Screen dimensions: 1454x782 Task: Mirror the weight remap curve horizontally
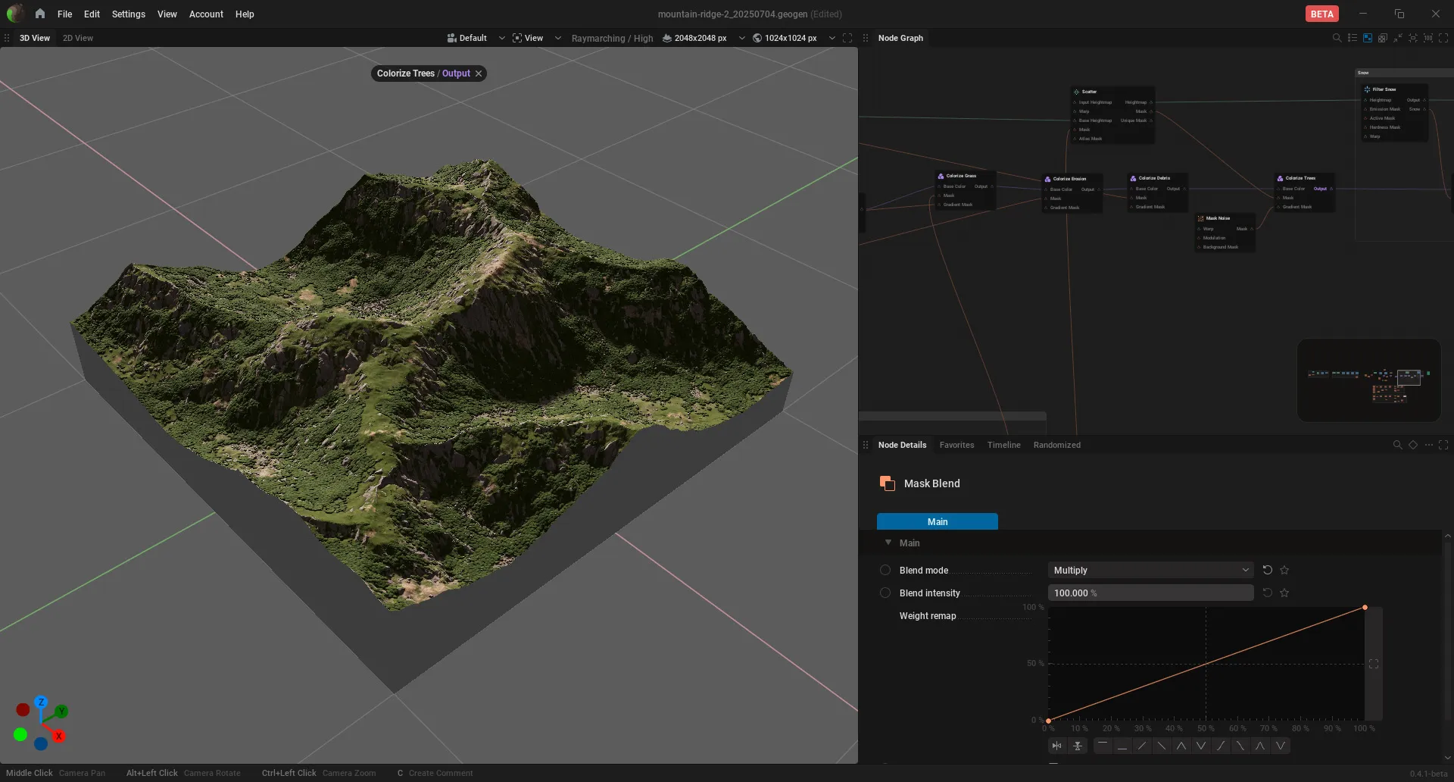1057,746
